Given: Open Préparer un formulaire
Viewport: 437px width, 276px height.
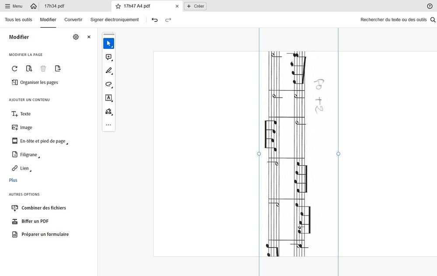Looking at the screenshot, I should 40,234.
